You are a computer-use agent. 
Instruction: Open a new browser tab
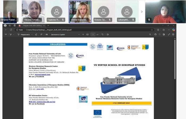tap(48, 26)
